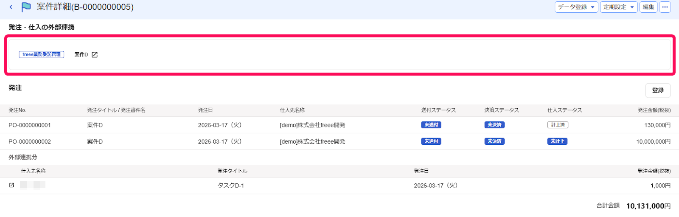Click the 案件詳細(B-0000000005) page title

point(85,7)
